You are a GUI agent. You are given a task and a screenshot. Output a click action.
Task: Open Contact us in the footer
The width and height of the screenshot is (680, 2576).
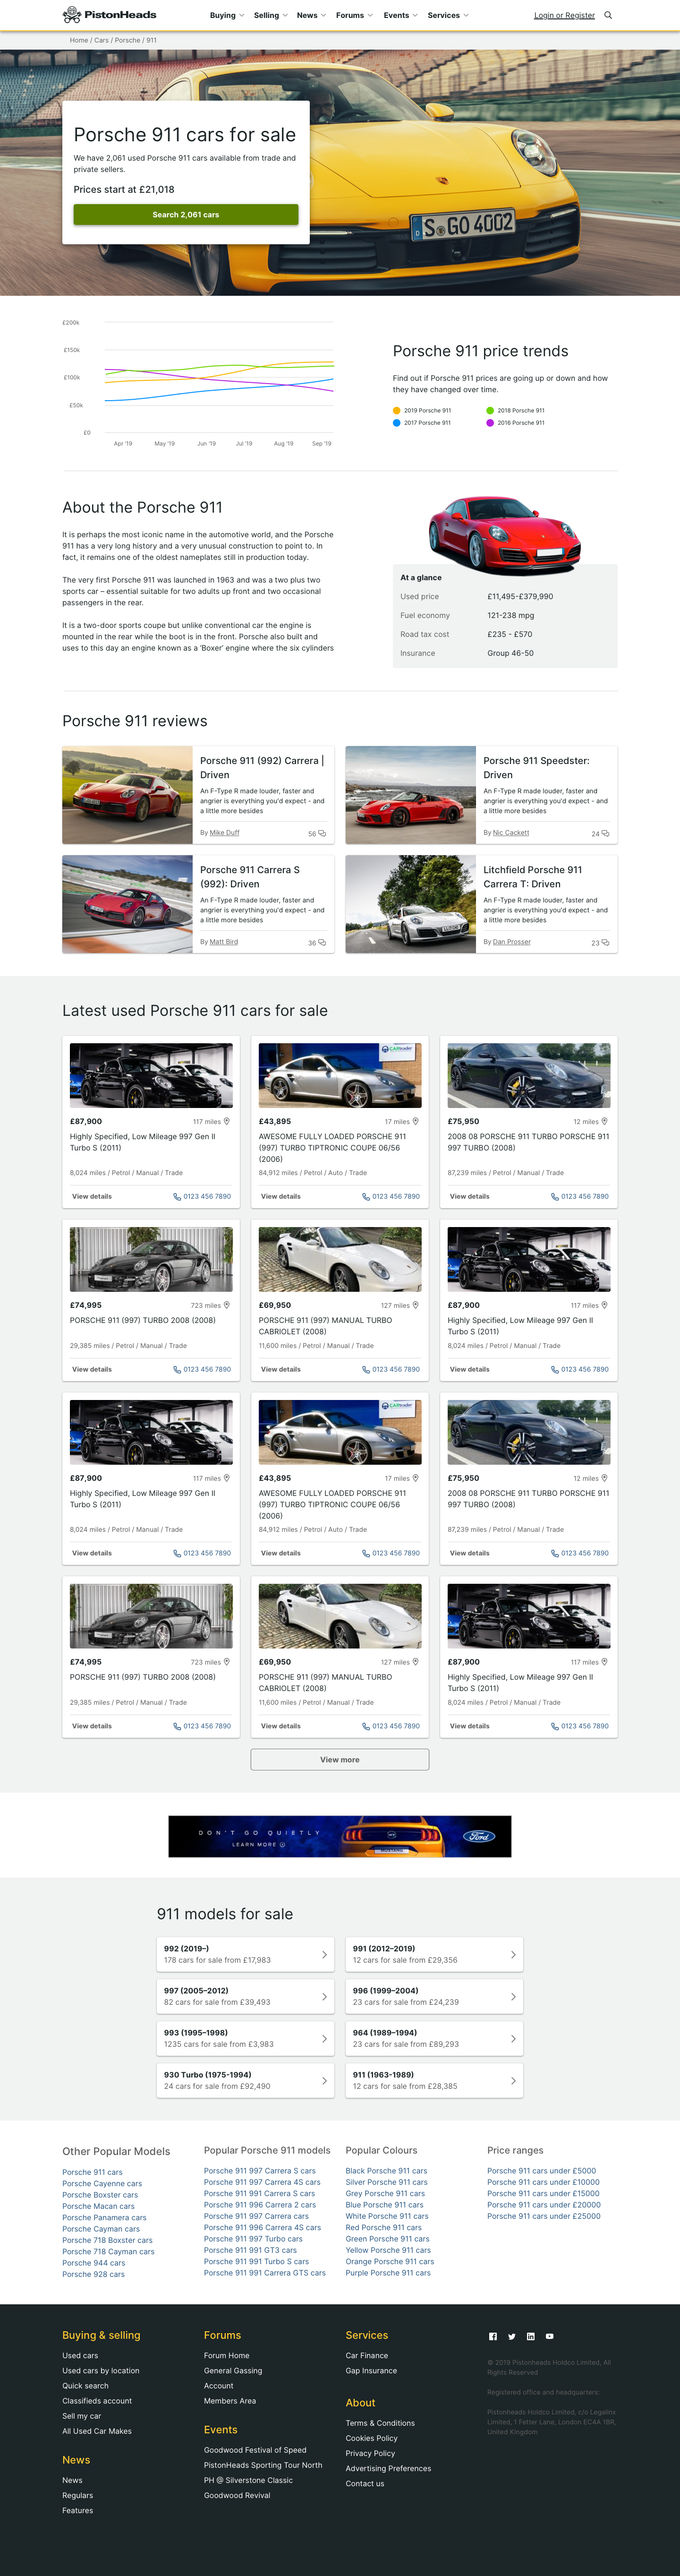pos(365,2483)
